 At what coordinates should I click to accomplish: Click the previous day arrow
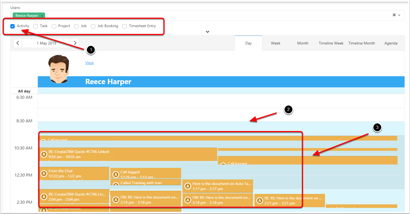point(18,43)
